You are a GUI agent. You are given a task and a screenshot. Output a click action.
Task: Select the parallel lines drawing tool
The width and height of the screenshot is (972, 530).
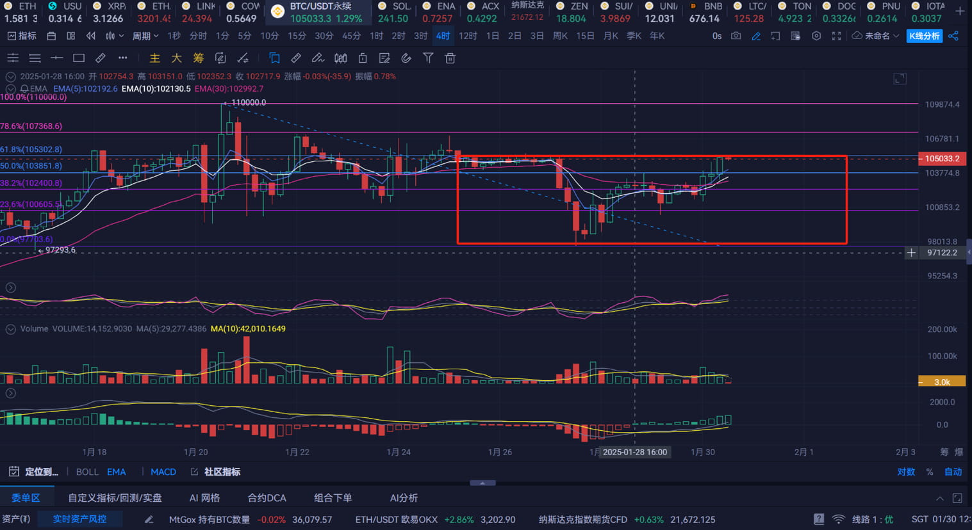point(13,58)
